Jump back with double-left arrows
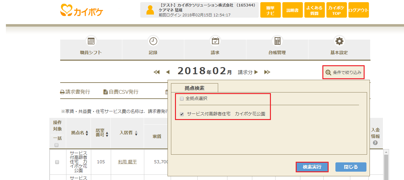 [x=157, y=72]
